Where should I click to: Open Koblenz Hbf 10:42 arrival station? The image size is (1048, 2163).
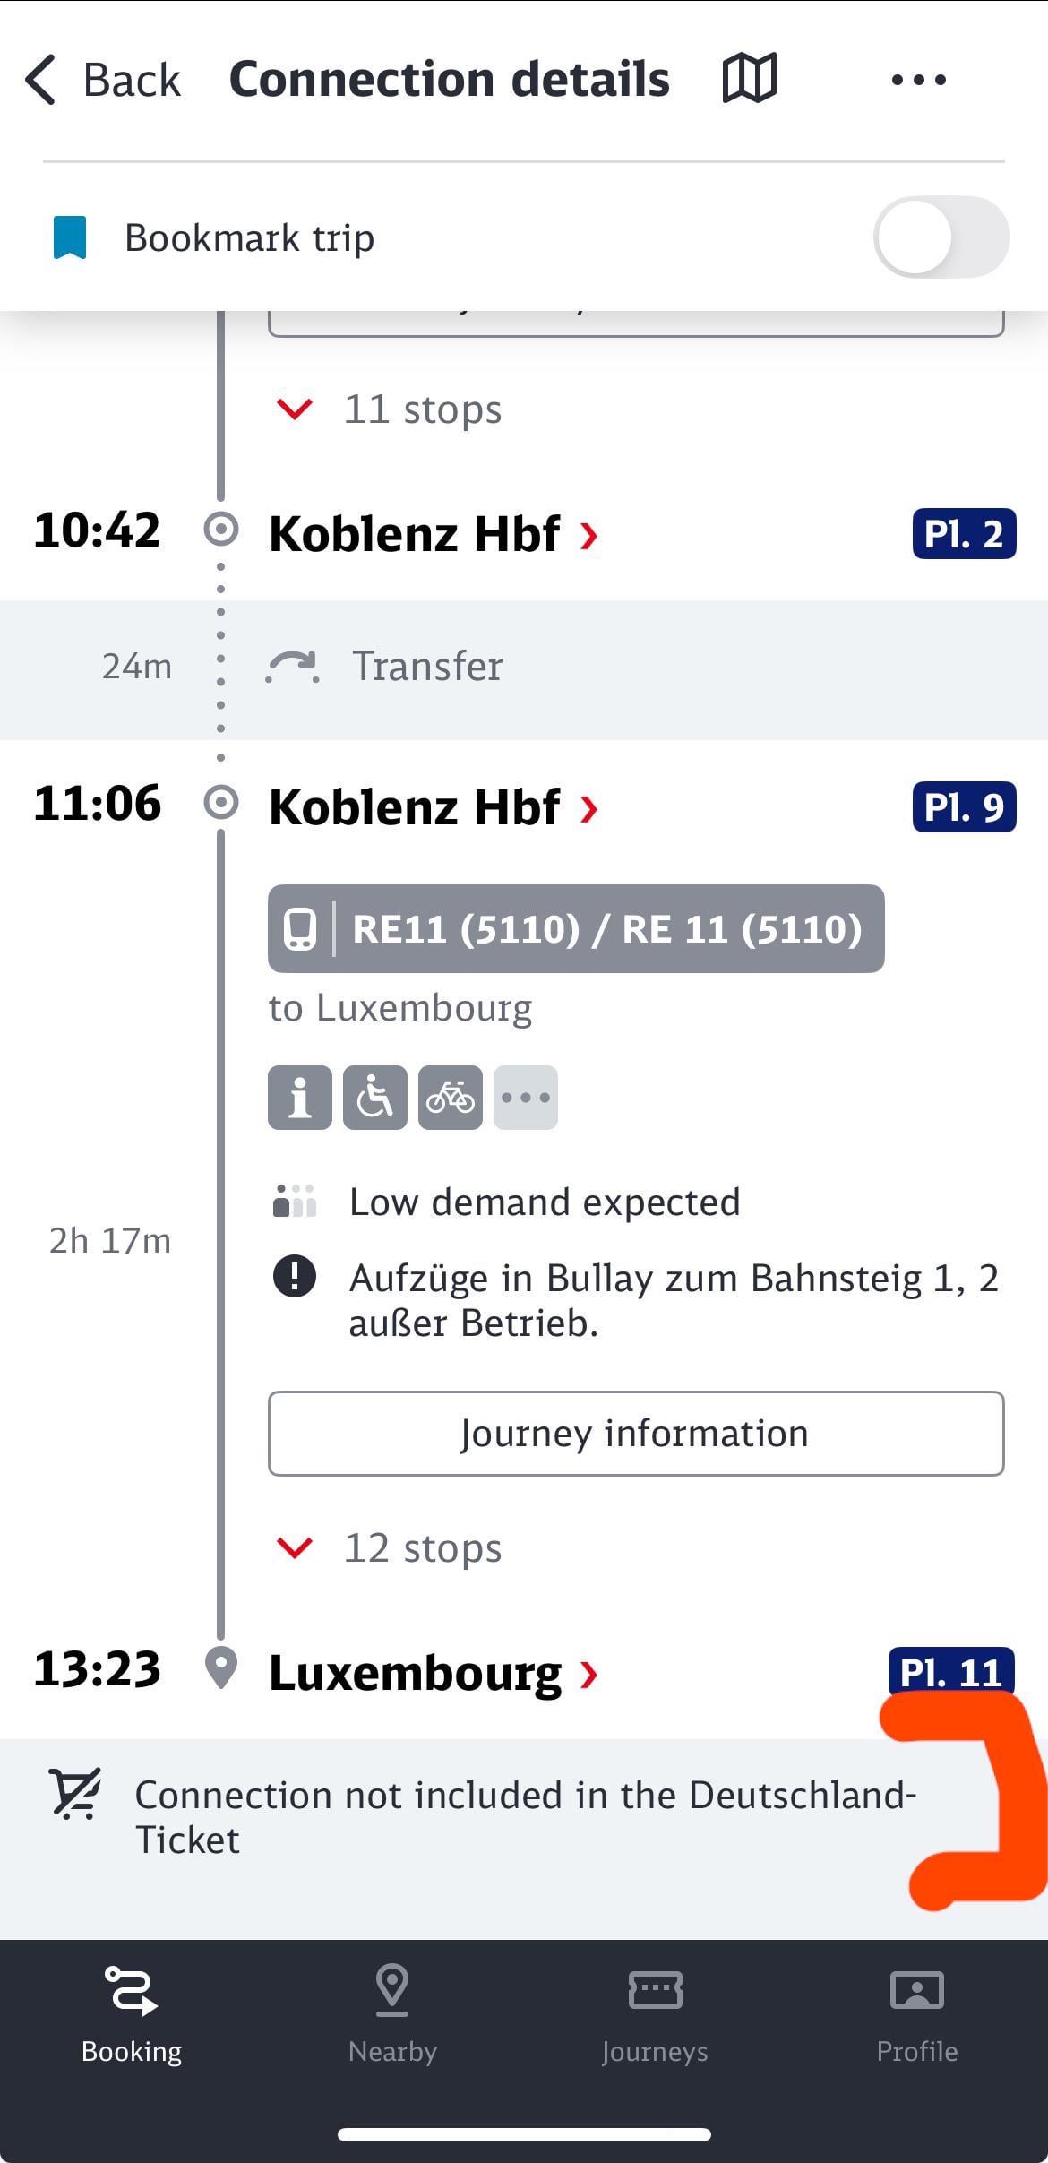coord(432,534)
